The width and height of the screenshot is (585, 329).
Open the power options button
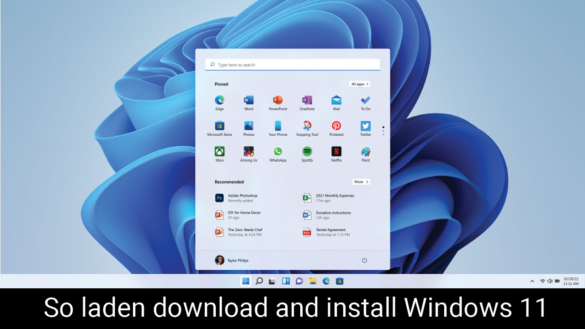click(x=364, y=260)
